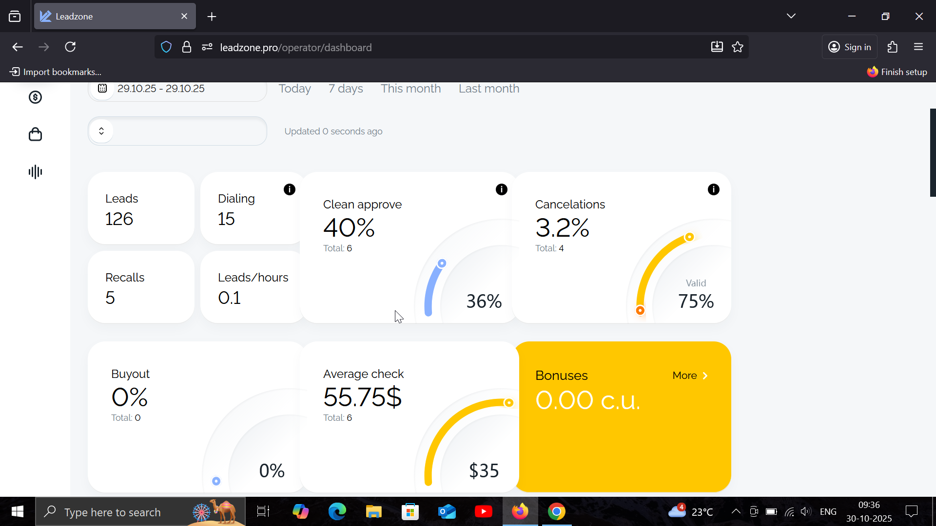Click info icon on Dialing card

(x=290, y=189)
